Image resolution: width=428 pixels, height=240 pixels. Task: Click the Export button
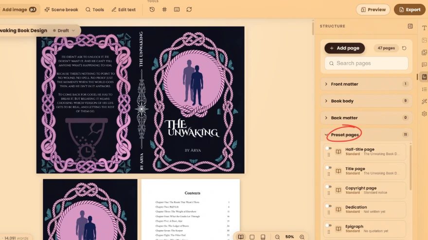tap(410, 10)
